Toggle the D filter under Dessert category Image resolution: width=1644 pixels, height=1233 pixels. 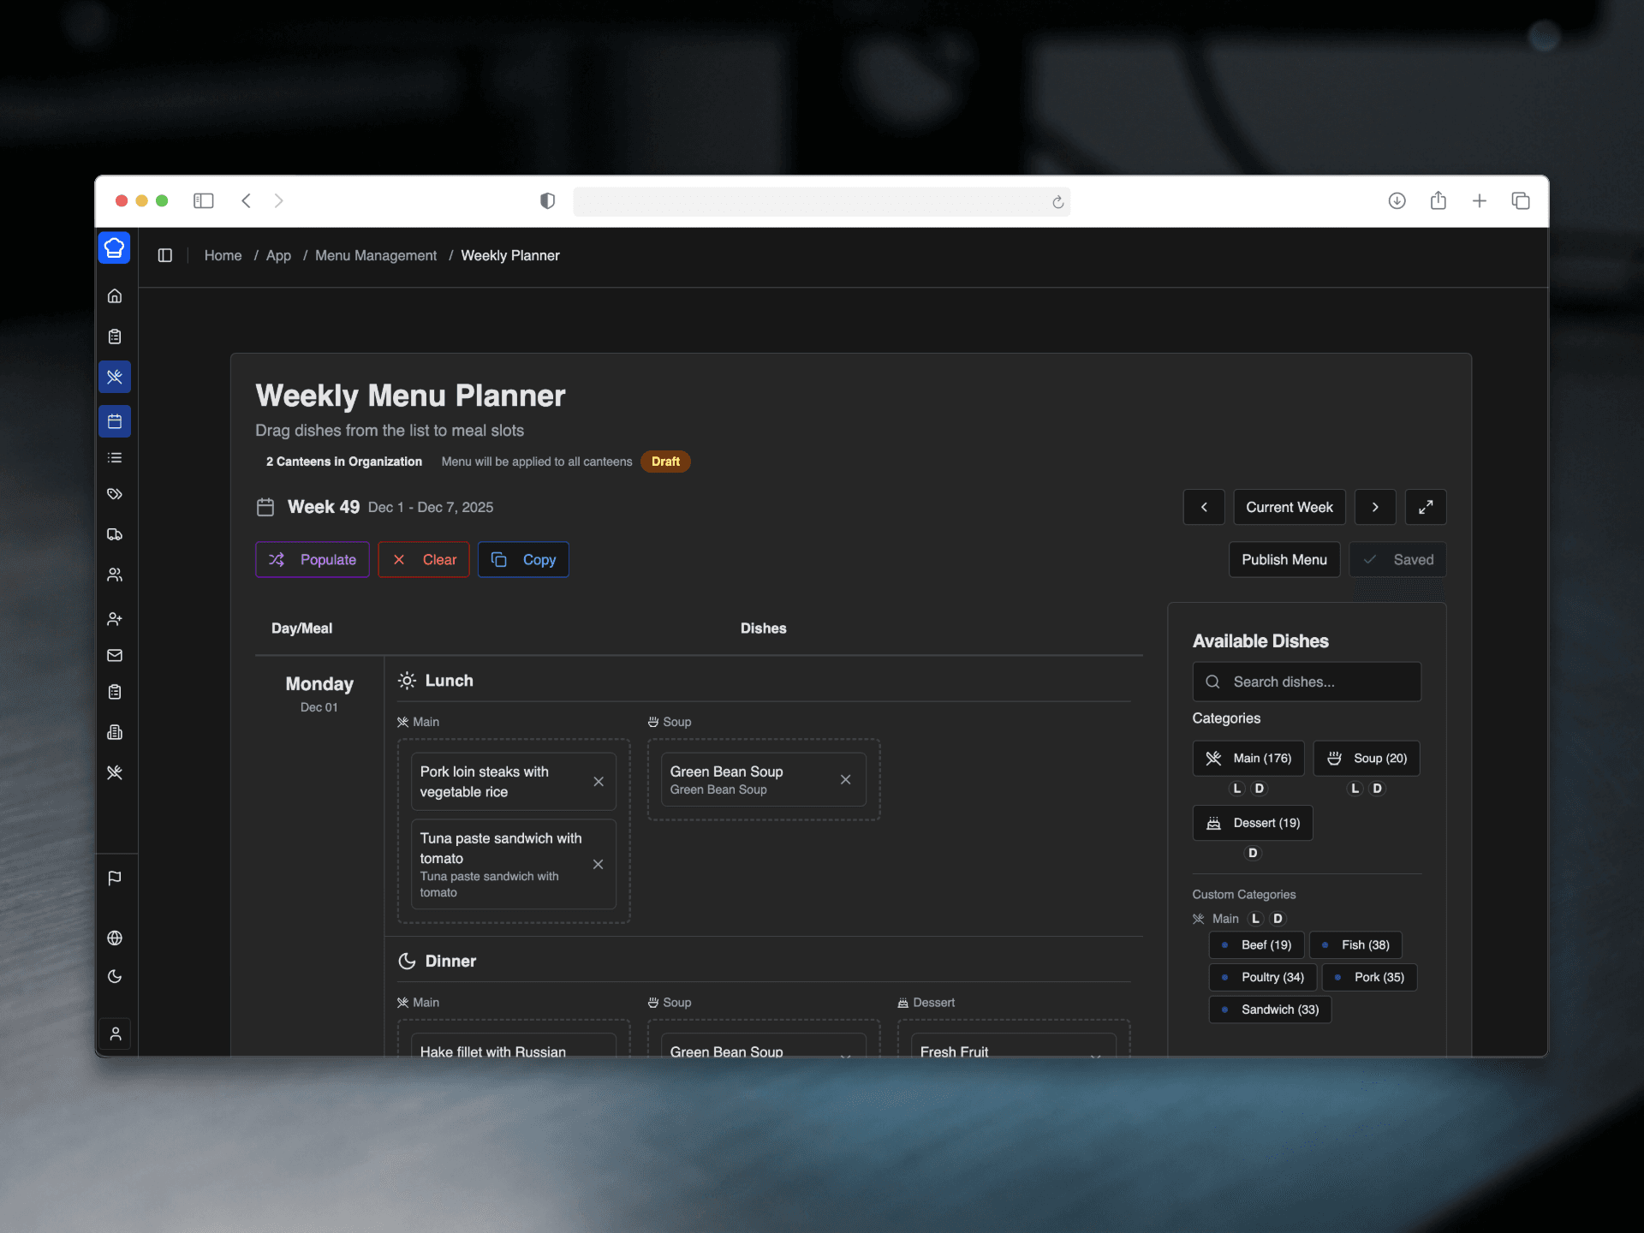click(x=1253, y=853)
